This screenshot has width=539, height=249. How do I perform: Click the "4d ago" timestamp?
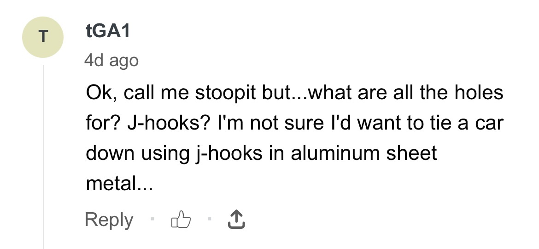point(111,60)
